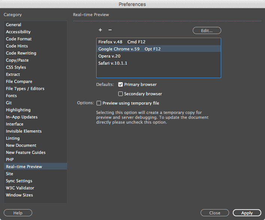Viewport: 265px width, 220px height.
Task: Select Safari v.10.1.1 in browser list
Action: pos(113,63)
